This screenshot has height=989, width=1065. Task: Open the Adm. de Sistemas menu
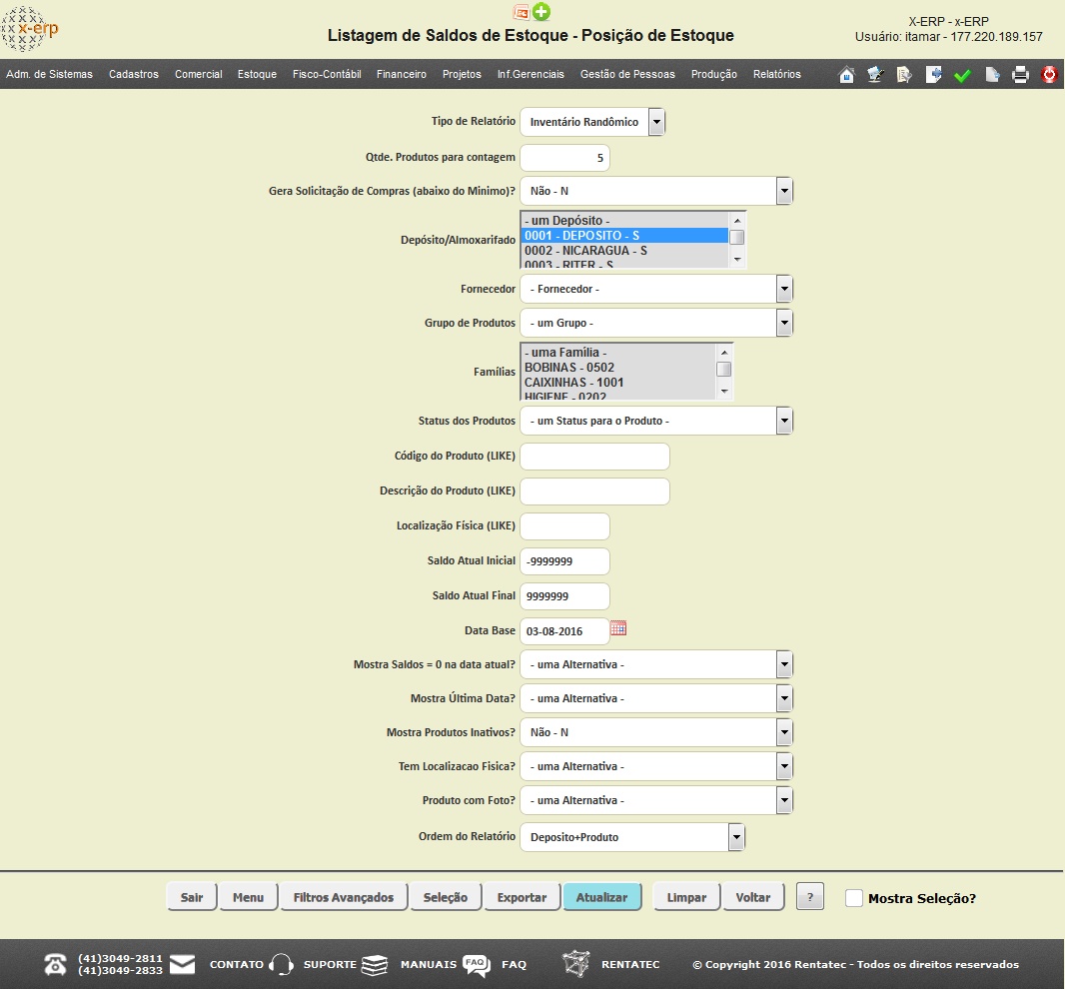coord(50,74)
